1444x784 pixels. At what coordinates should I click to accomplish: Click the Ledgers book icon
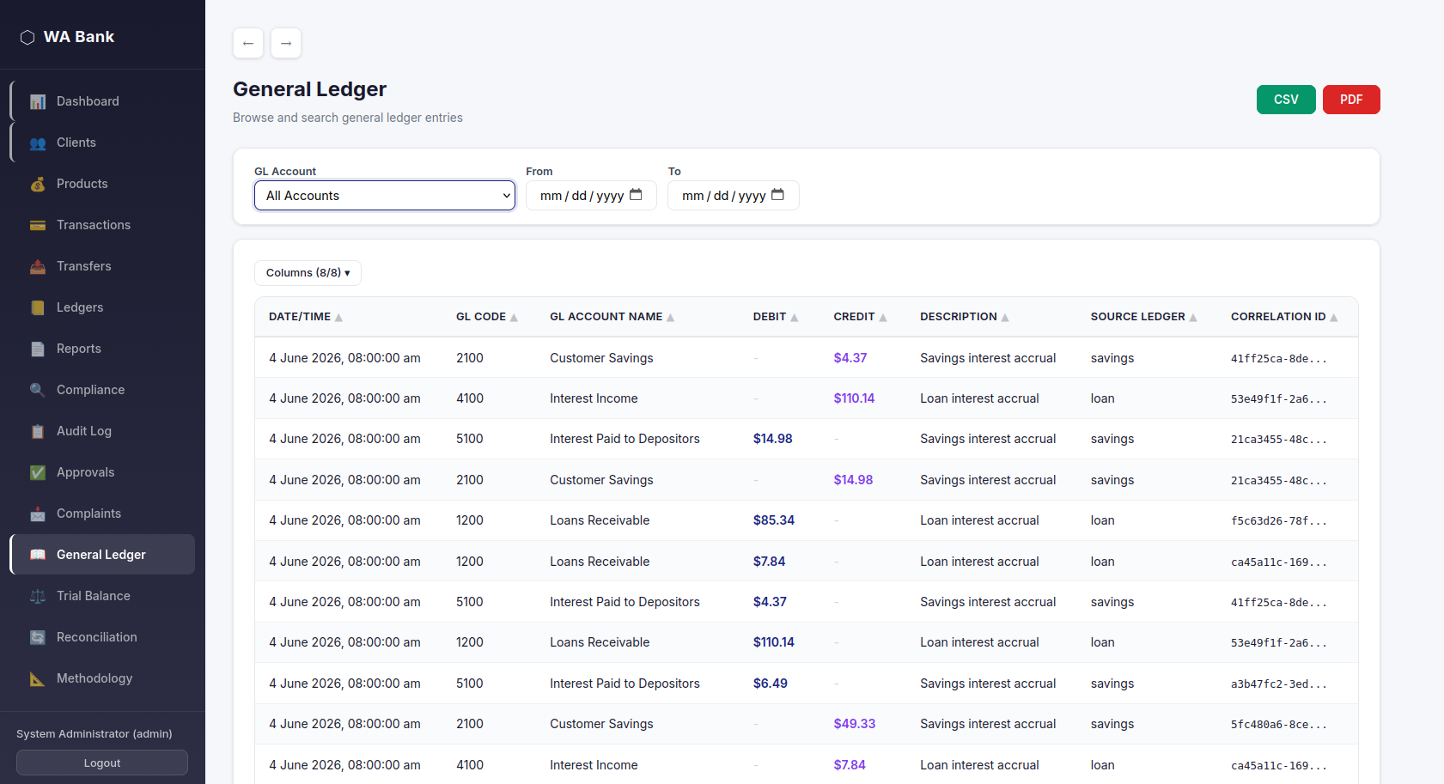[x=38, y=307]
